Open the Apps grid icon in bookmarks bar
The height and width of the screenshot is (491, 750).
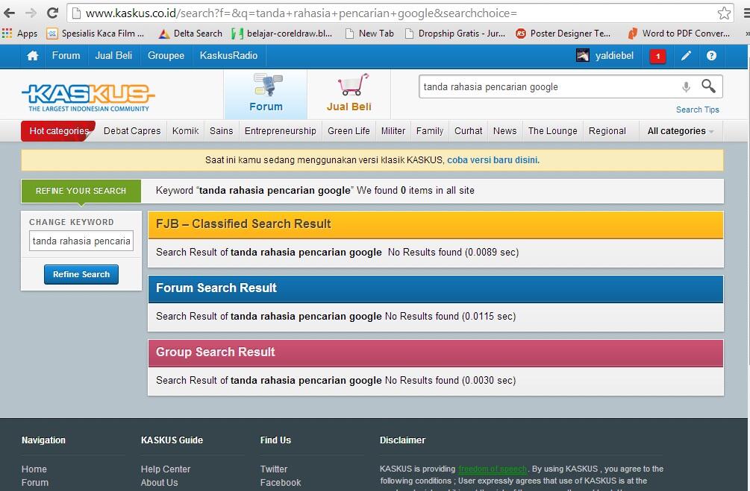pos(7,33)
